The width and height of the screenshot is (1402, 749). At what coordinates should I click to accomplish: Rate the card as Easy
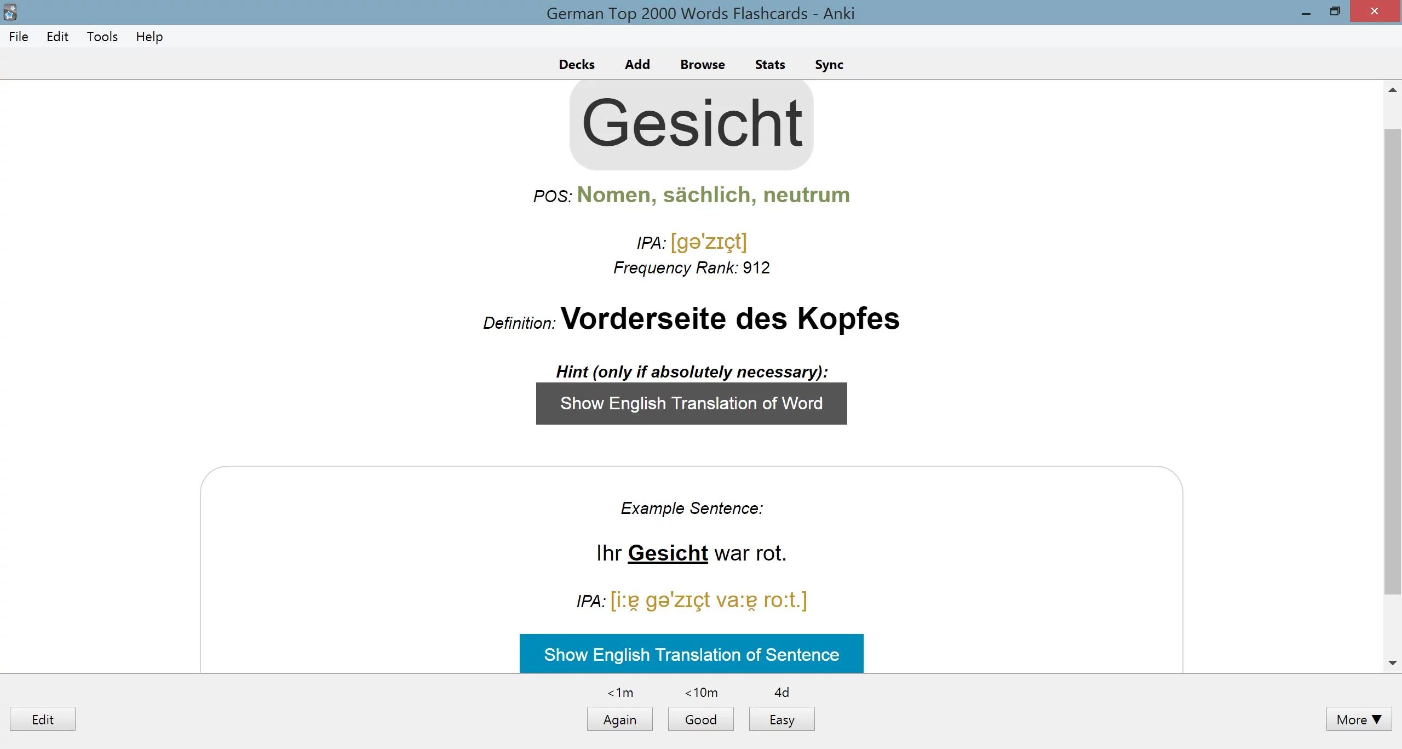(780, 719)
